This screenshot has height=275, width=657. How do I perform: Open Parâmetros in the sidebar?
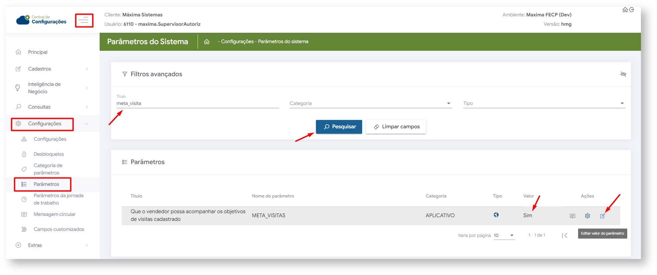point(46,184)
